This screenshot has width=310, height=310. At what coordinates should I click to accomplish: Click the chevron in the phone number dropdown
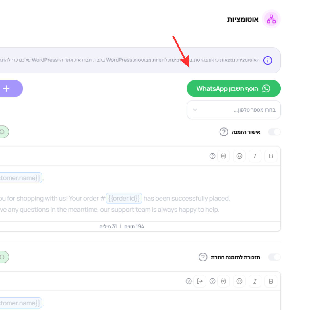(195, 110)
